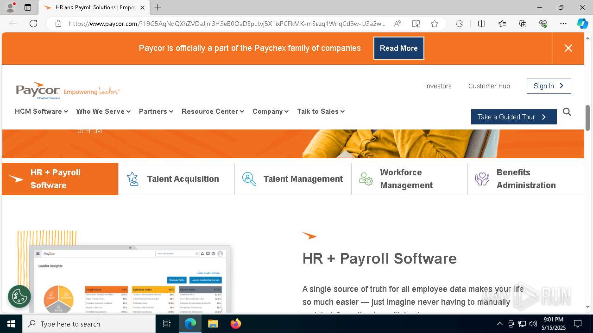Select the Talent Management tab
Screen dimensions: 593x333
293,179
